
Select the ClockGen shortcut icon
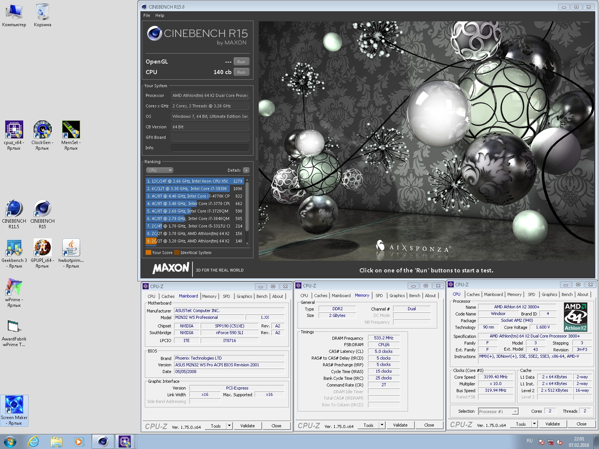pos(42,135)
